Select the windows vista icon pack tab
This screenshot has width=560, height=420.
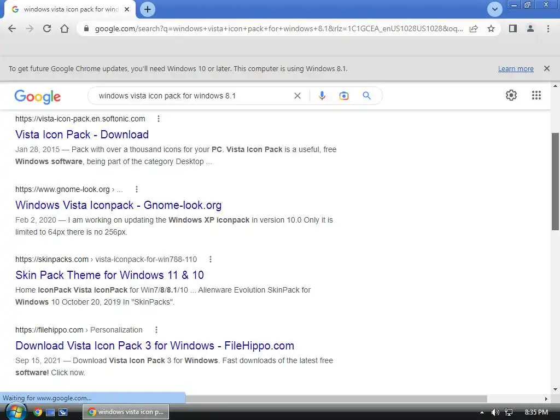click(x=69, y=9)
